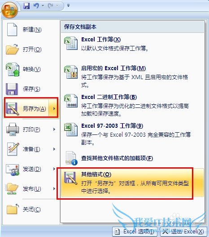209x237 pixels.
Task: Expand the 发布(U) submenu arrow
Action: [54, 188]
